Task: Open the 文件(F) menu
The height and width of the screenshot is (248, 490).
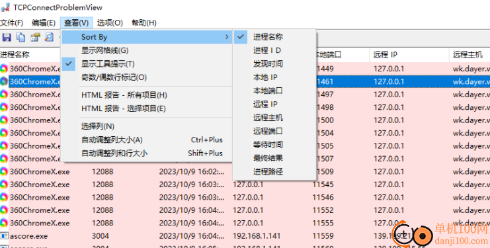Action: [12, 22]
